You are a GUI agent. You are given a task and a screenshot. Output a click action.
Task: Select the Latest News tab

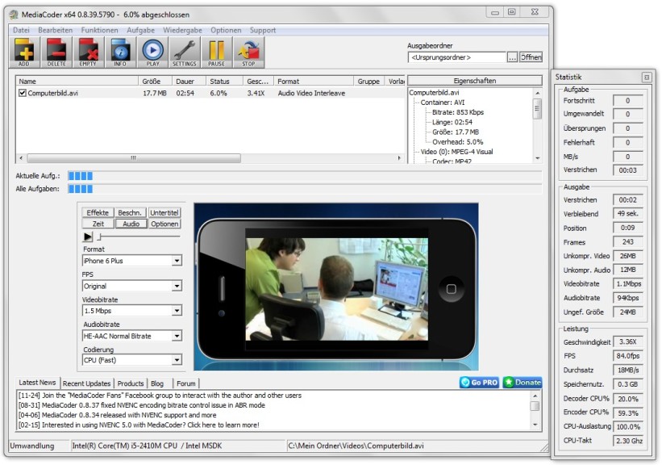(x=37, y=383)
